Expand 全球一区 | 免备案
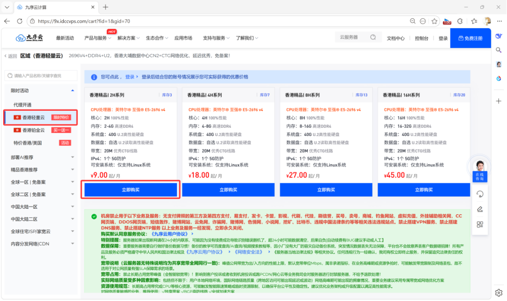Screen dimensions: 507x301 (x=41, y=182)
